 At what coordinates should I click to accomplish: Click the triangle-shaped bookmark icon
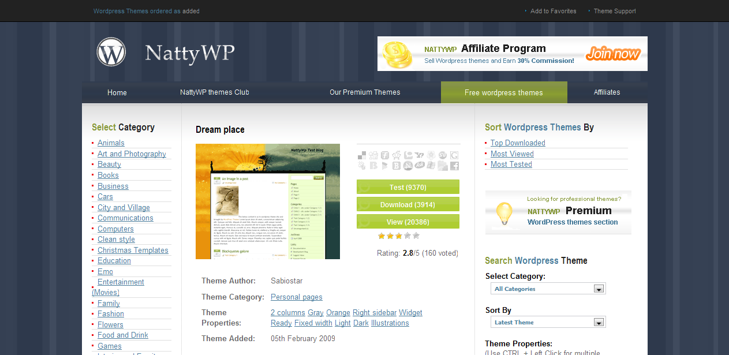tap(384, 166)
